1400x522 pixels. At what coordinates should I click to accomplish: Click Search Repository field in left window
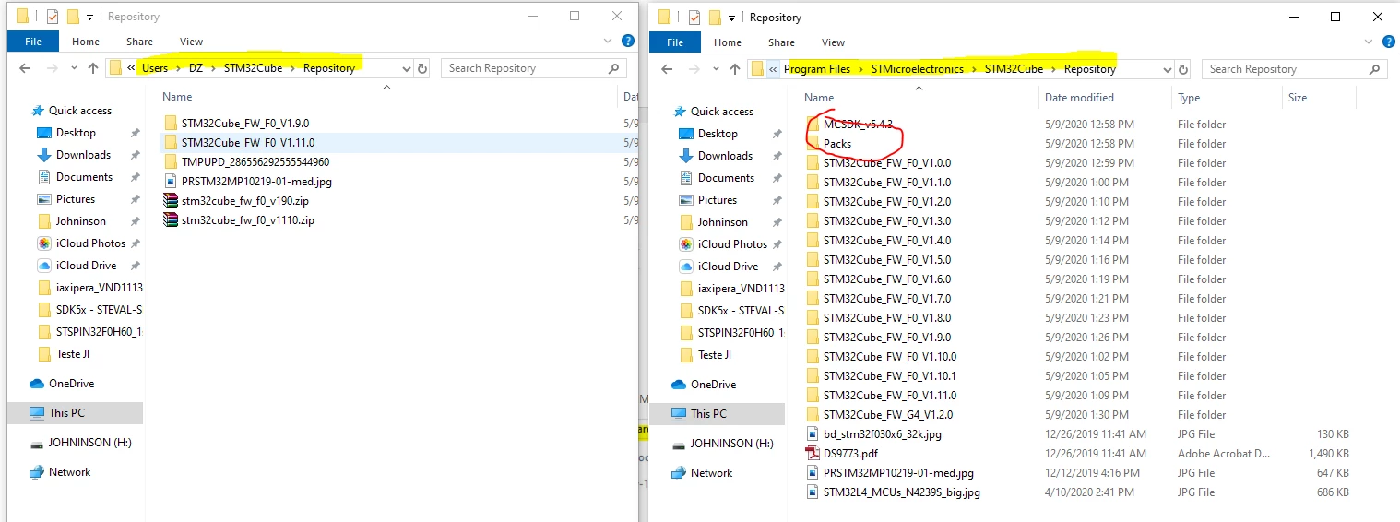tap(534, 68)
